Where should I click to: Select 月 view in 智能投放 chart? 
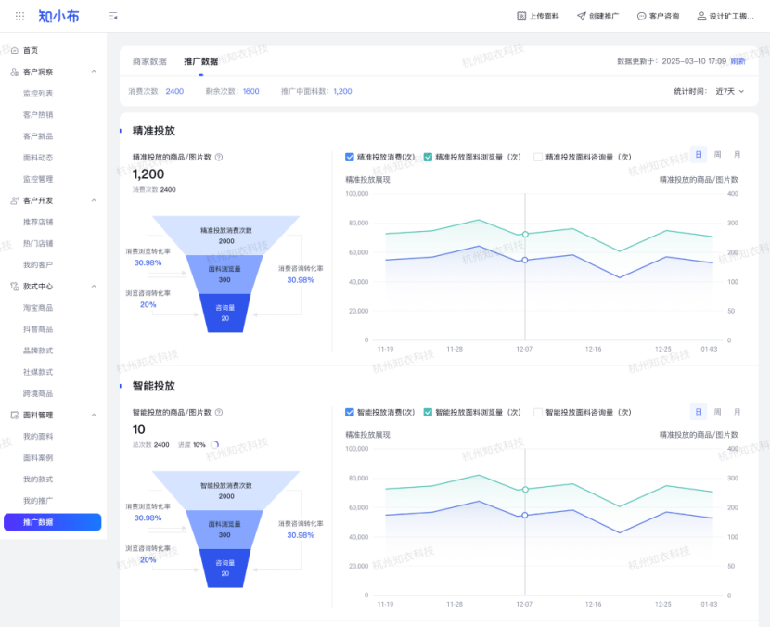click(x=738, y=412)
